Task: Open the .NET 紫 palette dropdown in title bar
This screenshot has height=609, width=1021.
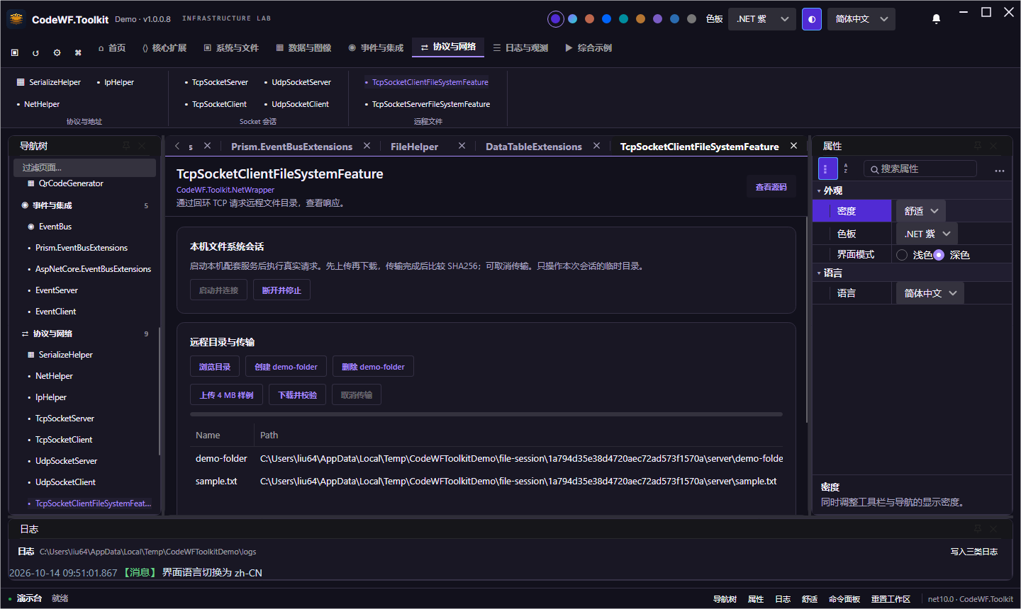Action: tap(762, 19)
